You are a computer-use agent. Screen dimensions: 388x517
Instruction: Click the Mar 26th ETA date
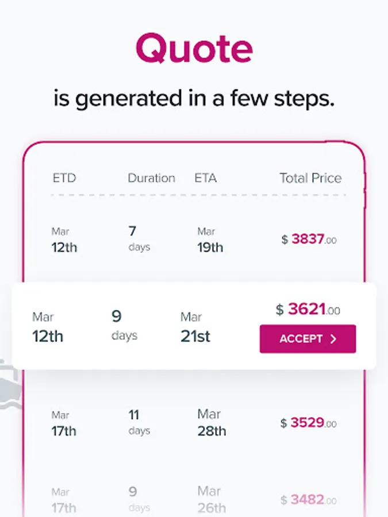click(x=212, y=500)
